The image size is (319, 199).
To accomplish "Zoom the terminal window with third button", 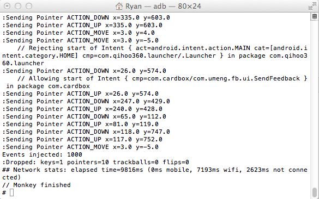I will point(29,6).
